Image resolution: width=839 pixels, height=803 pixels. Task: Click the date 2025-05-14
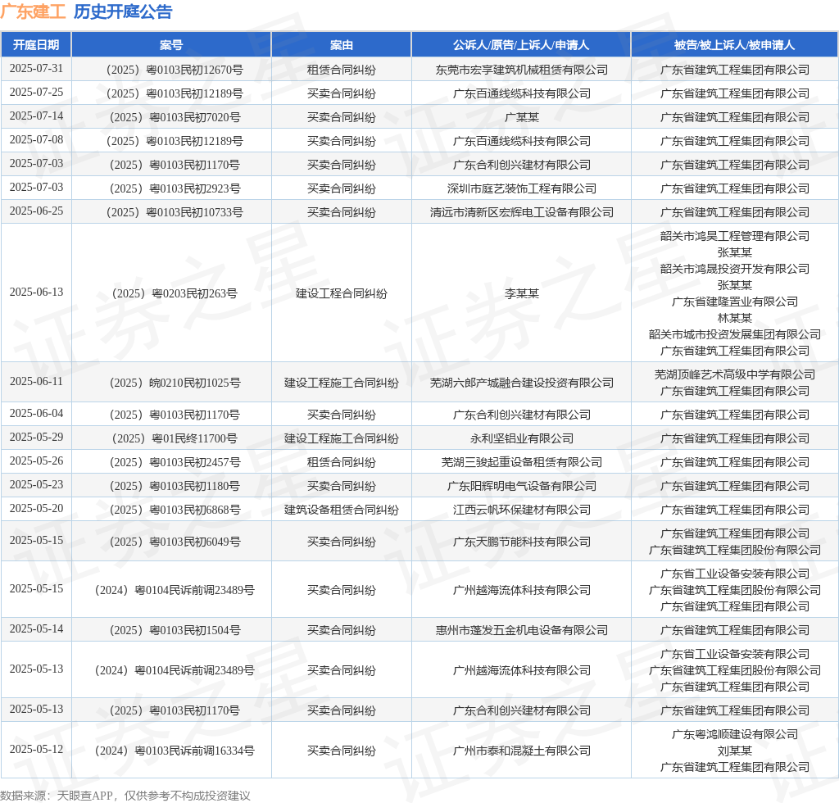pyautogui.click(x=36, y=628)
